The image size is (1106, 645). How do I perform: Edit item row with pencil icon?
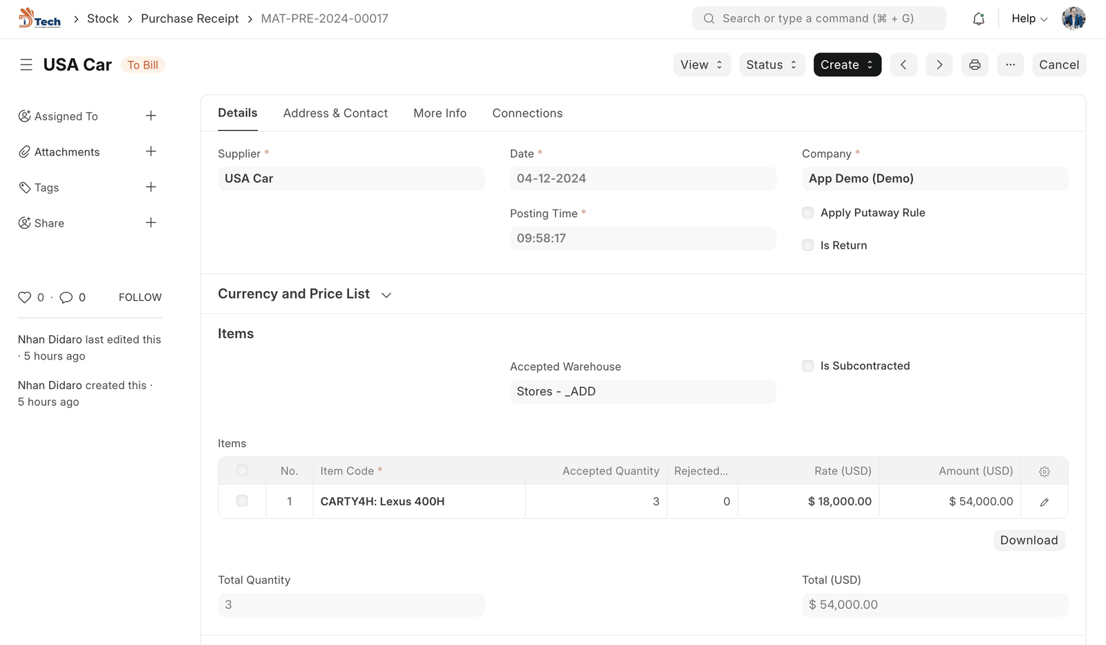(x=1044, y=502)
